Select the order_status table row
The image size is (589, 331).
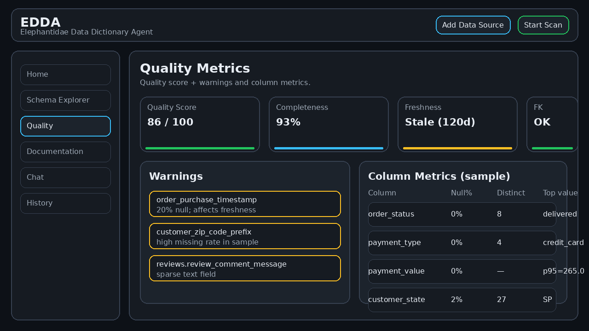(x=462, y=214)
